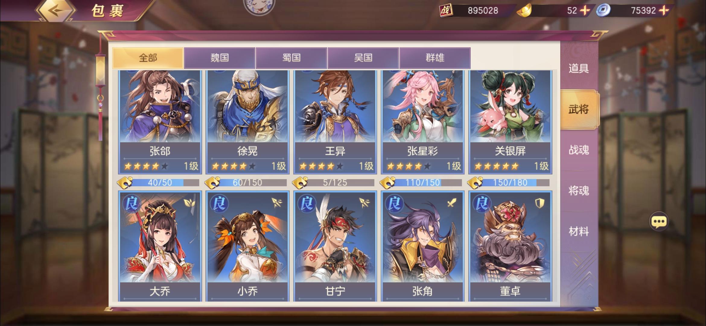This screenshot has width=706, height=326.
Task: Click the 战 battle power icon
Action: click(446, 11)
